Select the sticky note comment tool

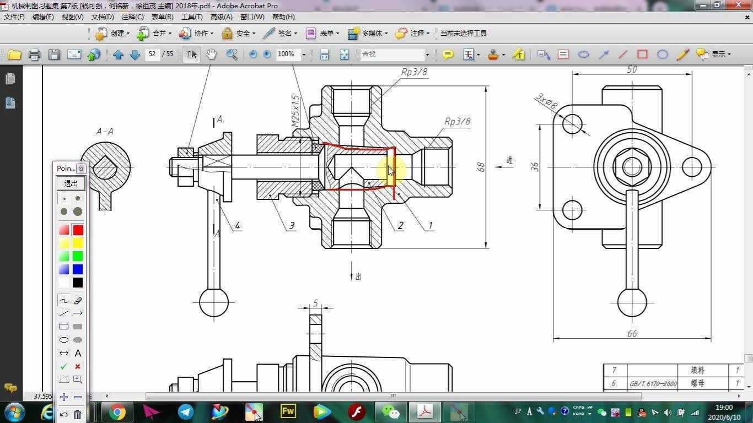(448, 55)
